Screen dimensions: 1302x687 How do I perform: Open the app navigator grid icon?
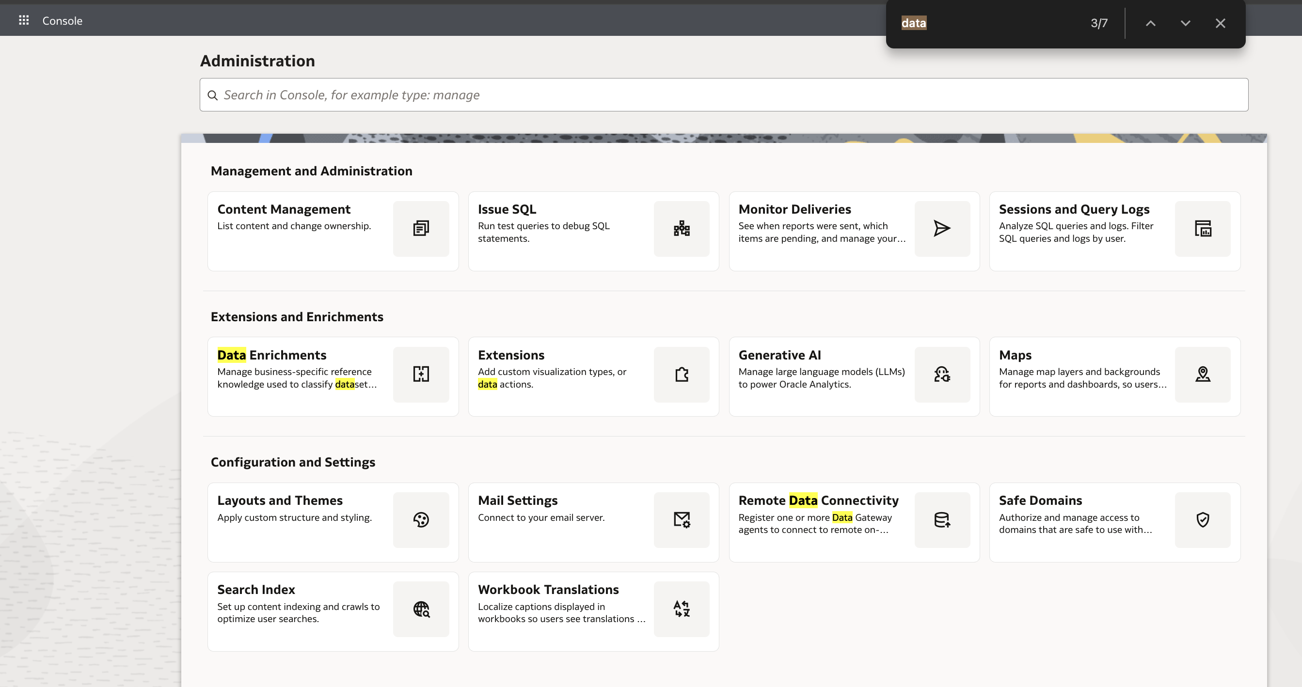(24, 20)
